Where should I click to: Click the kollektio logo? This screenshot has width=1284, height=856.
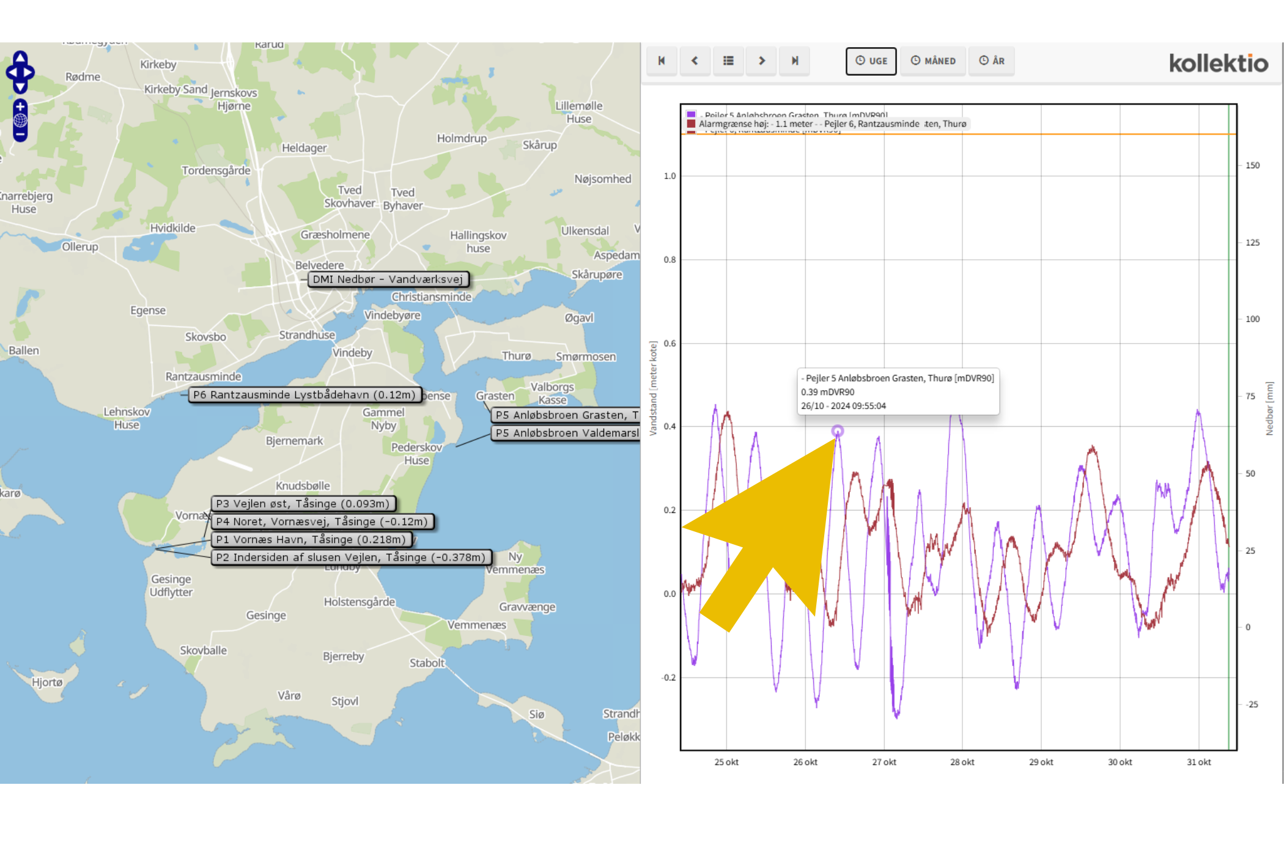pos(1218,63)
